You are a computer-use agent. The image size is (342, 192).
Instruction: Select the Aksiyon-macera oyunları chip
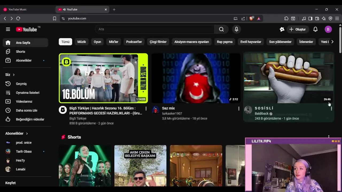click(x=192, y=42)
